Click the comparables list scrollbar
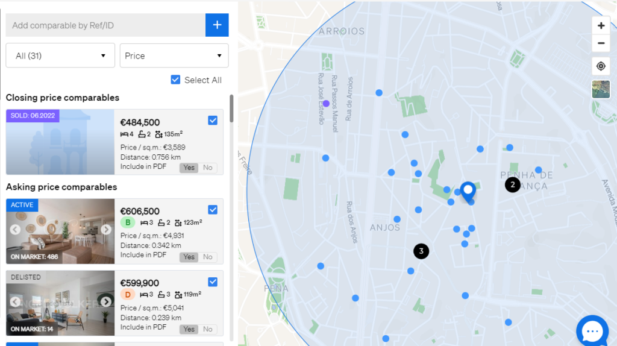Screen dimensions: 617x346 pyautogui.click(x=231, y=109)
